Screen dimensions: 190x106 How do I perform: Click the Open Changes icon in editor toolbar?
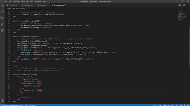pyautogui.click(x=180, y=5)
